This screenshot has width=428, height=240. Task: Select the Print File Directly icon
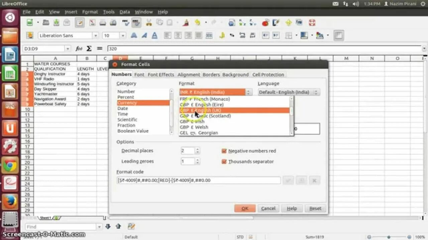click(103, 23)
